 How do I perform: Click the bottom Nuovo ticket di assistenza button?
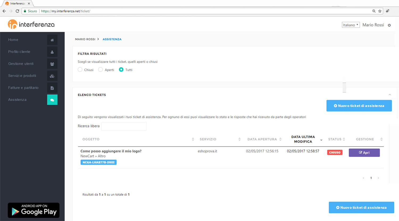(x=361, y=207)
